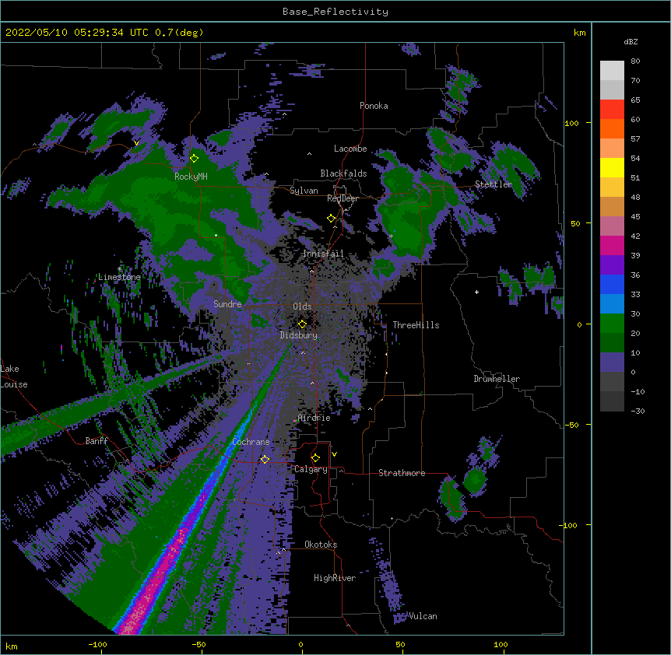Click the Innisfail city label
671x655 pixels.
tap(323, 254)
